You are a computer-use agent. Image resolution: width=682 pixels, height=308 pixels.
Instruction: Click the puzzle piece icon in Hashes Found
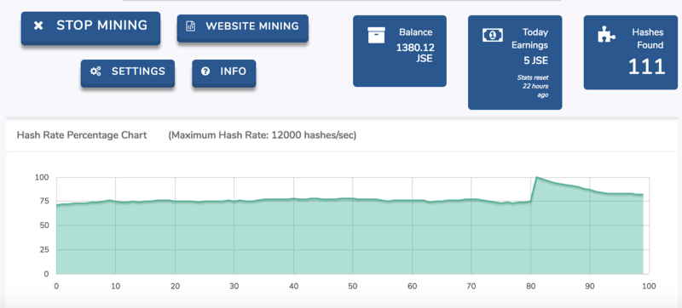point(606,34)
